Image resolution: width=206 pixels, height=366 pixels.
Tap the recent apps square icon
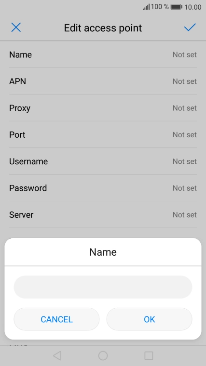(x=149, y=356)
